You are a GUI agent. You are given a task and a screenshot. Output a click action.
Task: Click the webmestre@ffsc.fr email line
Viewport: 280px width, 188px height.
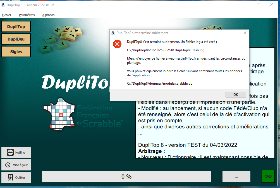coord(186,60)
